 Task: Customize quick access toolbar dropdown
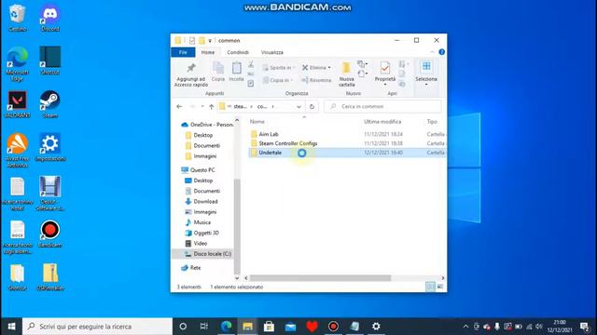[210, 41]
